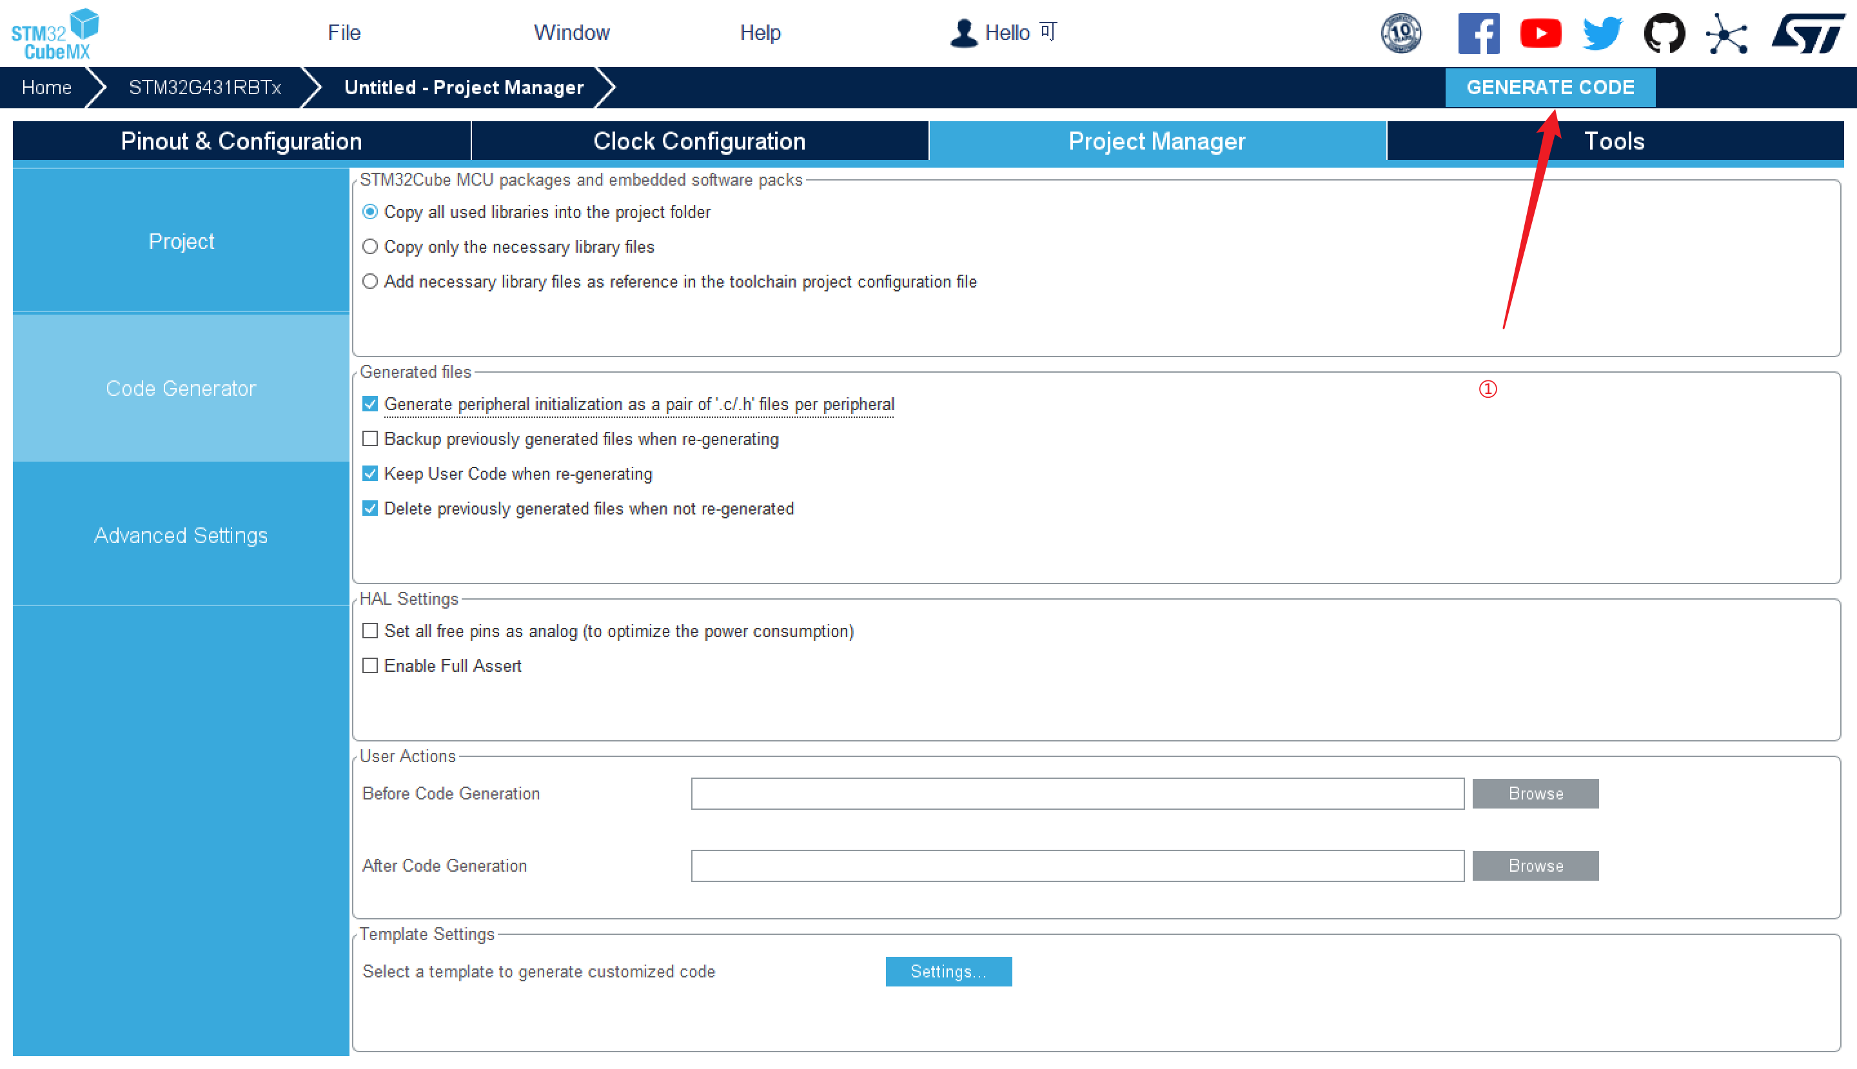
Task: Click the user account Hello icon
Action: pyautogui.click(x=963, y=33)
